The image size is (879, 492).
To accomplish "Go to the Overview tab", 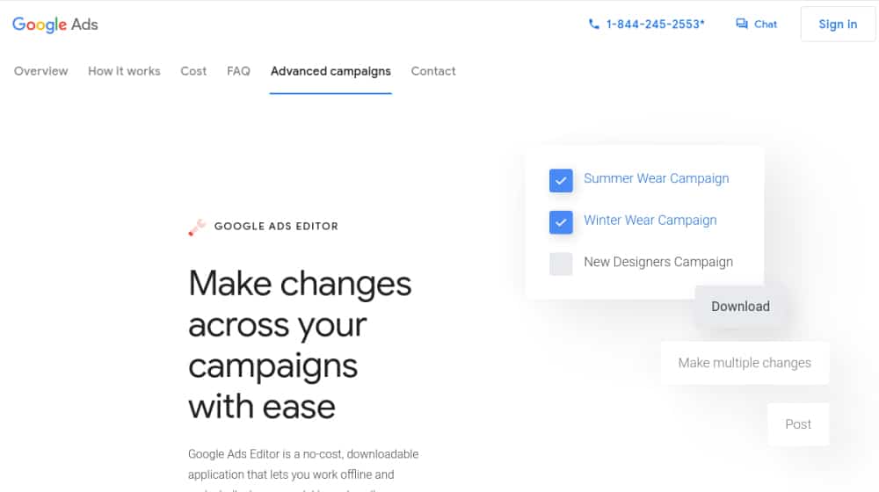I will pos(41,71).
